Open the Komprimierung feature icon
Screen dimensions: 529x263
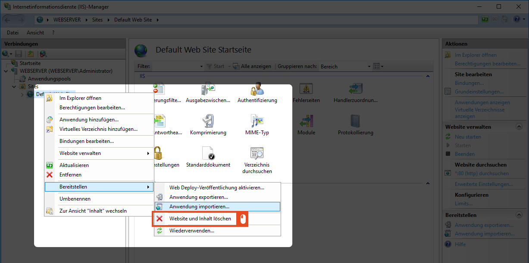[208, 123]
